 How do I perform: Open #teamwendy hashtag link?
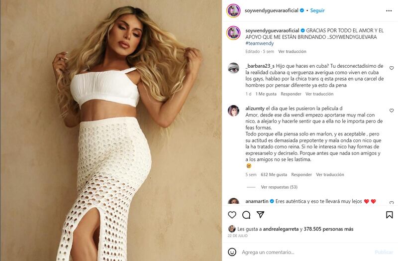coord(259,43)
